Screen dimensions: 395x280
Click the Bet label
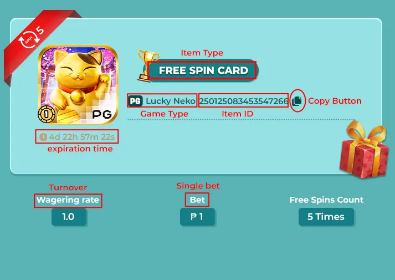197,200
